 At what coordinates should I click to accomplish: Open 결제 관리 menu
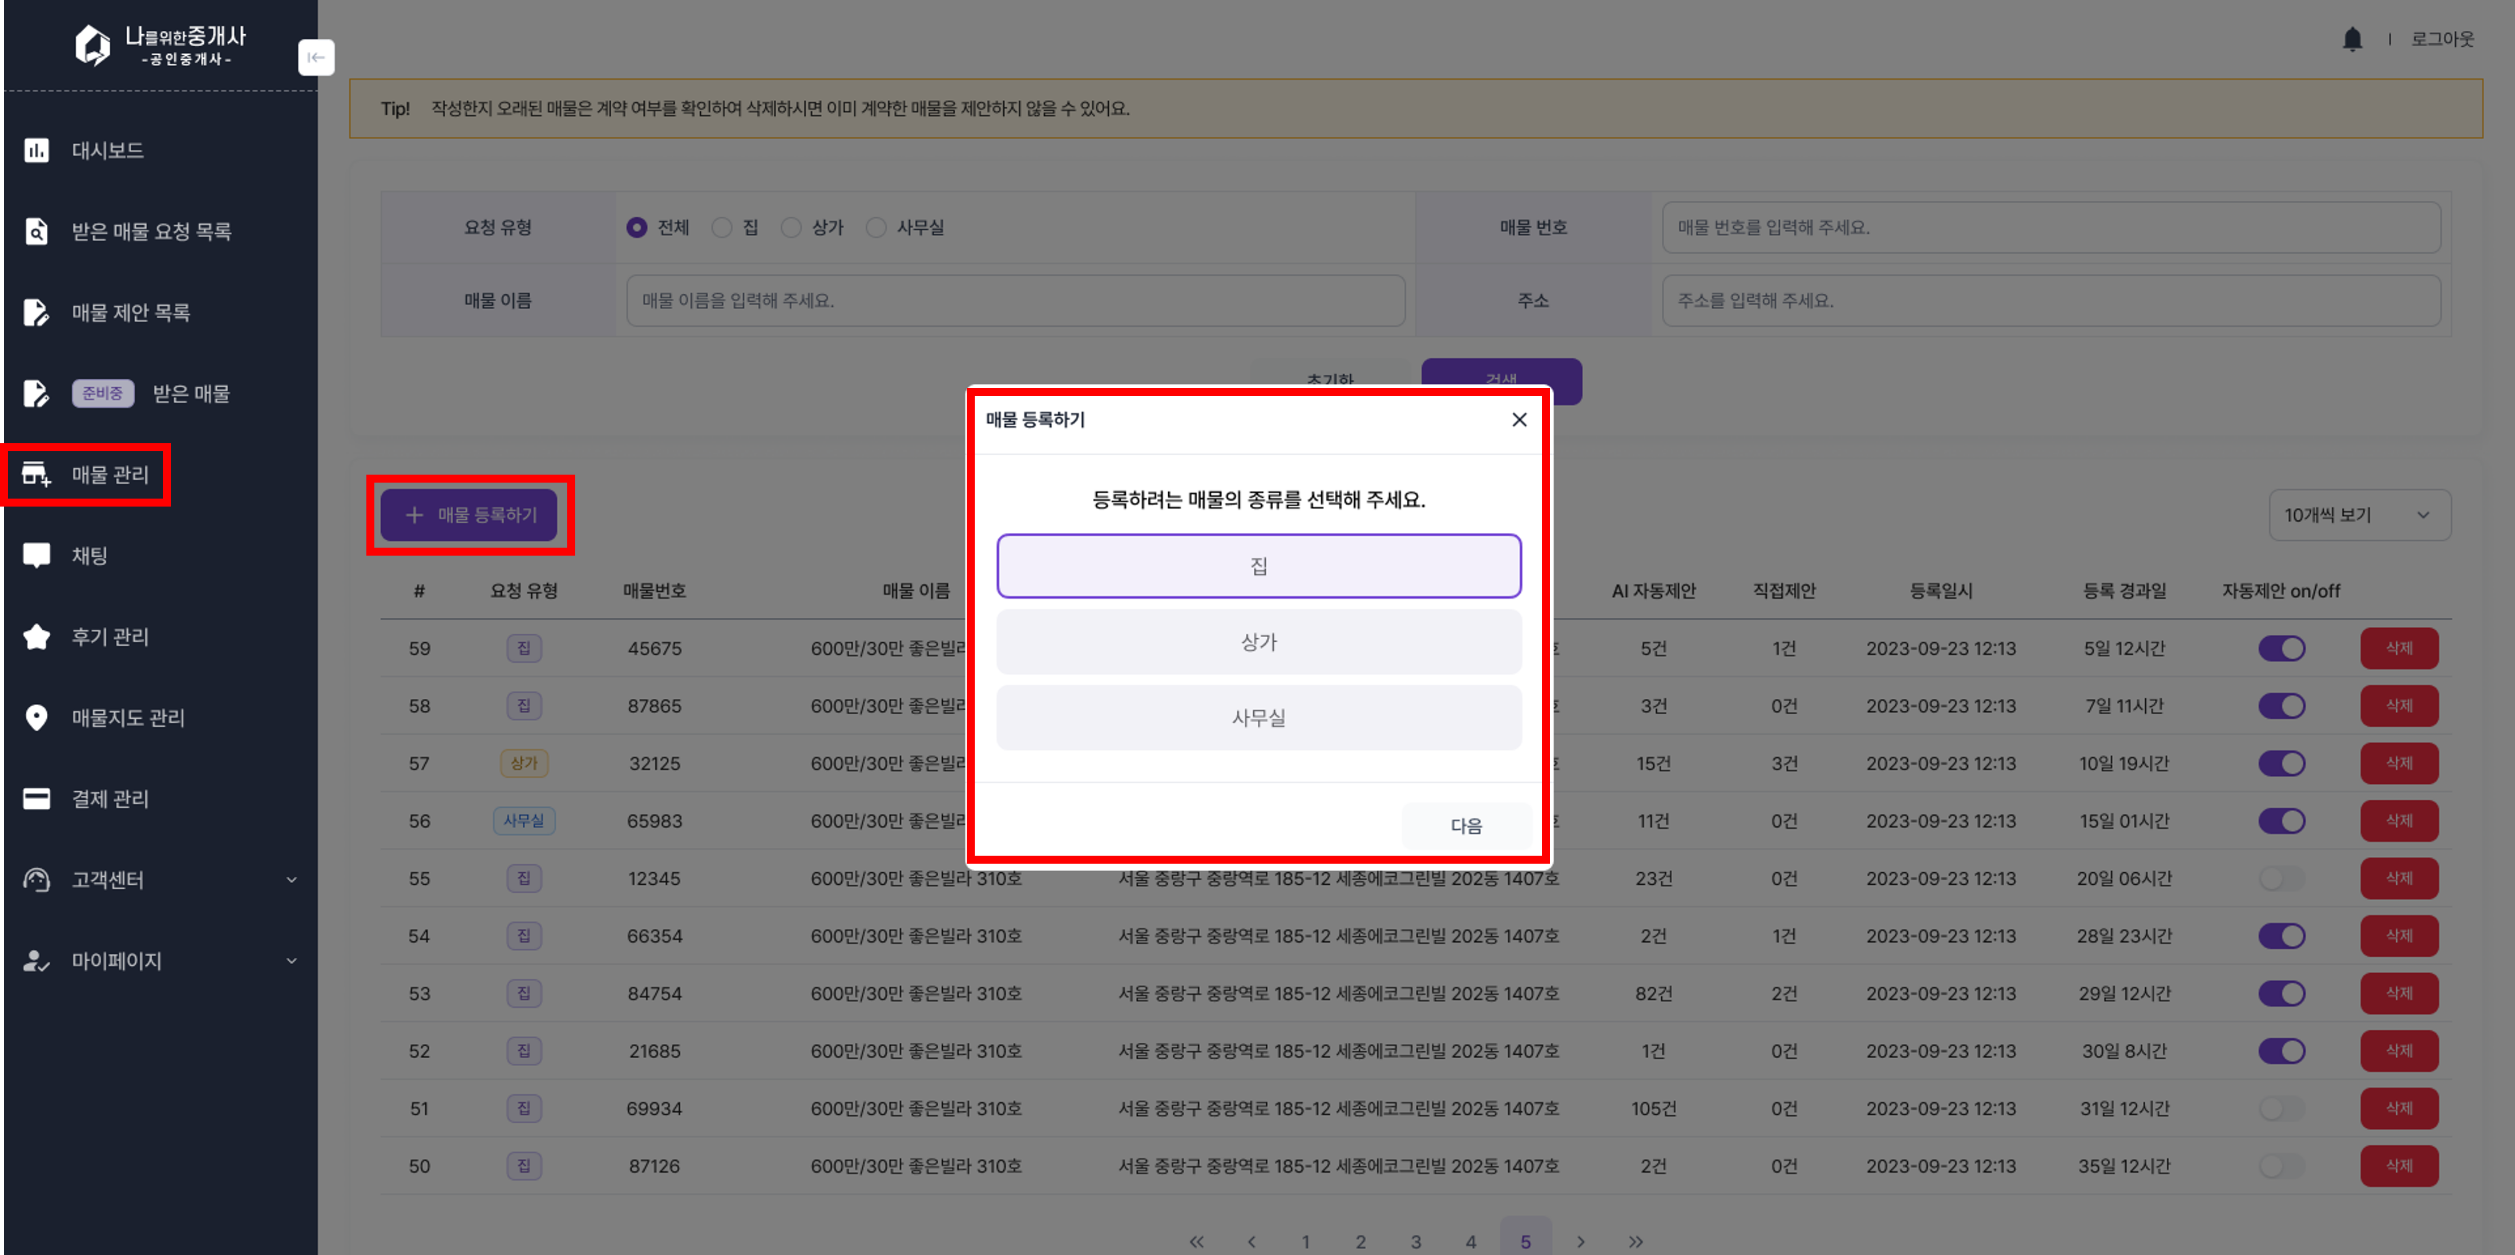(x=110, y=798)
